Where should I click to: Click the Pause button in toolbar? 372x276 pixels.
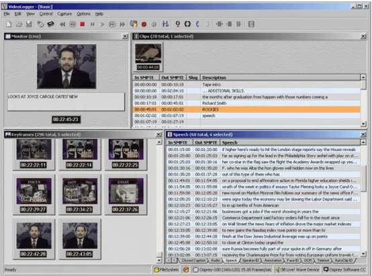click(x=92, y=24)
